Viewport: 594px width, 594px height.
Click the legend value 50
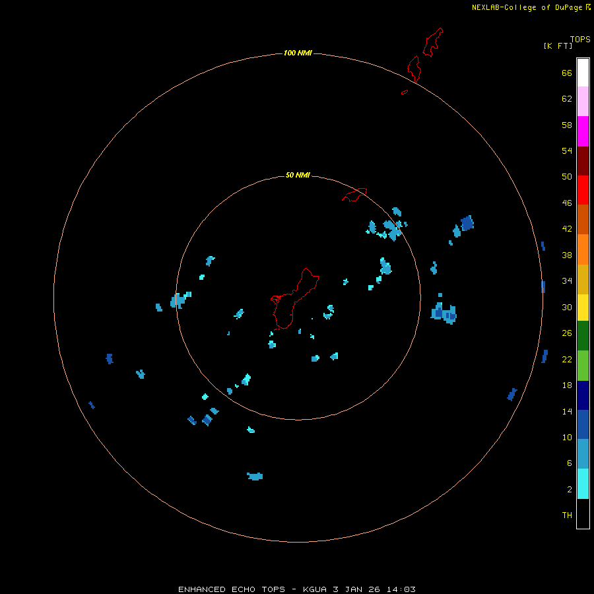point(567,177)
